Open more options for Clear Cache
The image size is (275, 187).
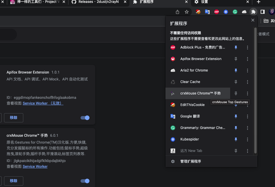tap(247, 82)
